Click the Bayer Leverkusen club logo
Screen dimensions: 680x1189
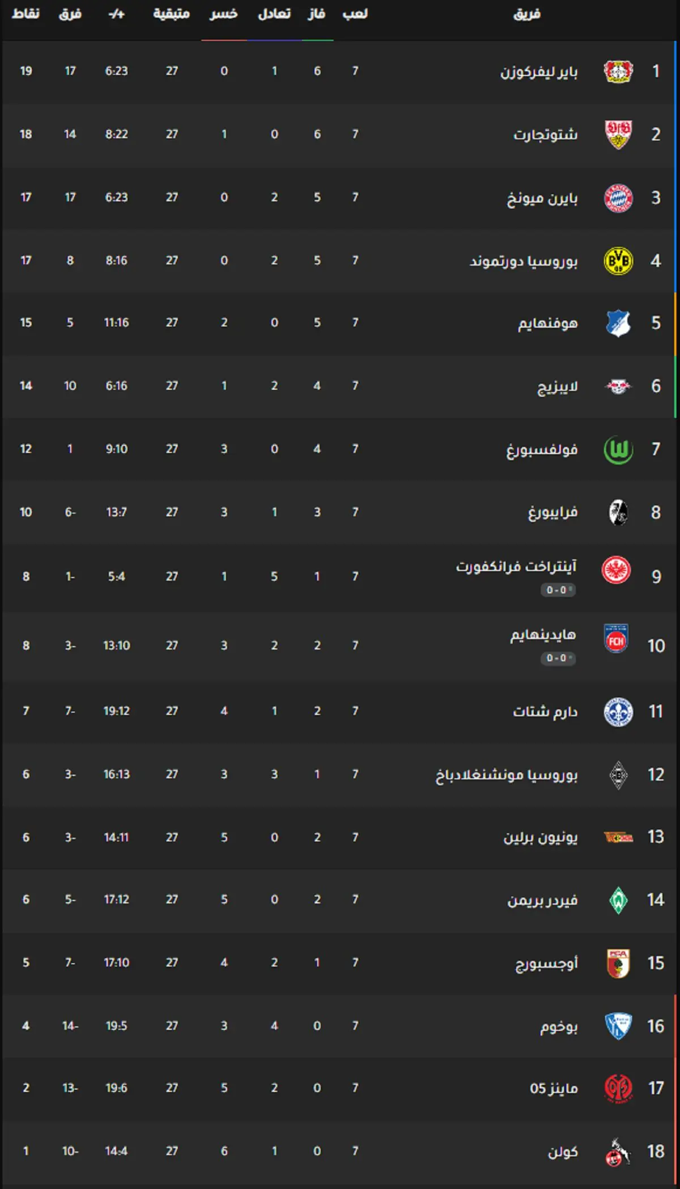[618, 71]
